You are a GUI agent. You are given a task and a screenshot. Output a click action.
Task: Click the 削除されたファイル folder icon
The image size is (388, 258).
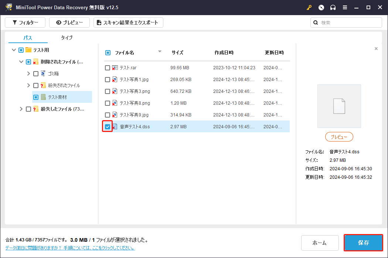click(x=35, y=62)
